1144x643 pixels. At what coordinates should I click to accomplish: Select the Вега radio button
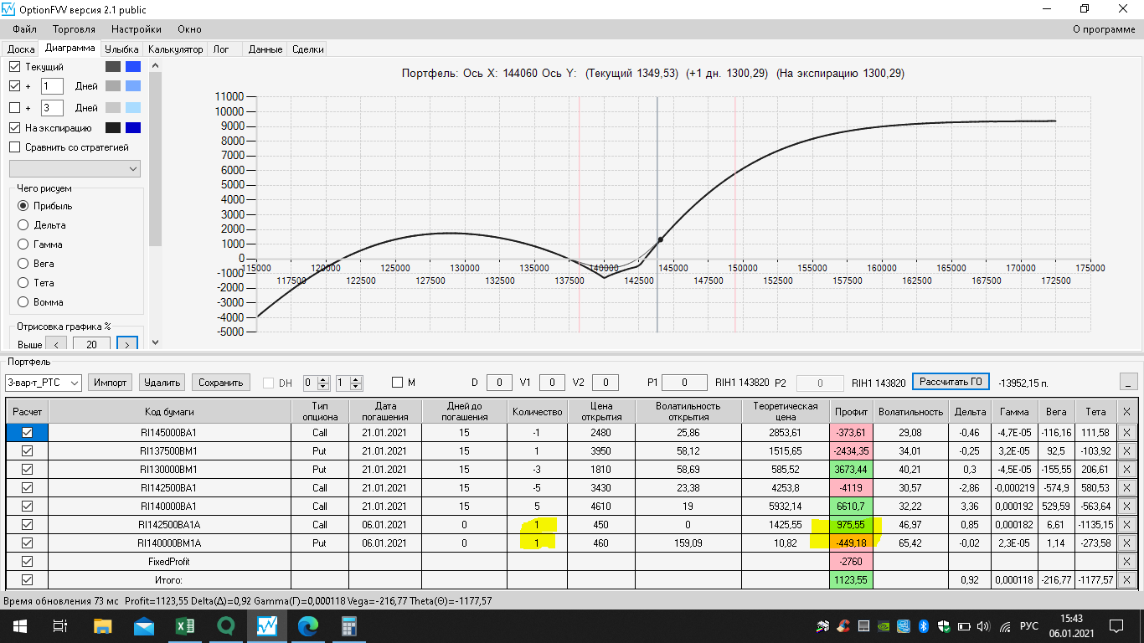pos(23,264)
